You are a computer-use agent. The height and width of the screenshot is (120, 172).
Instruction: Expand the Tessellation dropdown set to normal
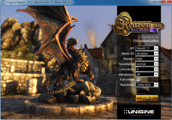[147, 64]
